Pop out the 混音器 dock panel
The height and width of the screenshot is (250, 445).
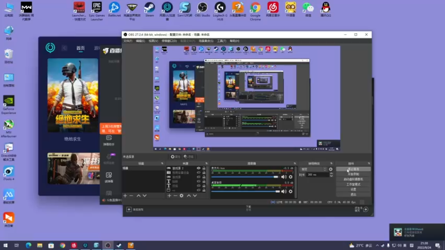coord(295,163)
